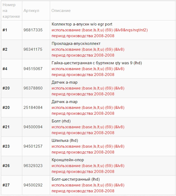Click the Болт (rhd) description

(x=61, y=121)
